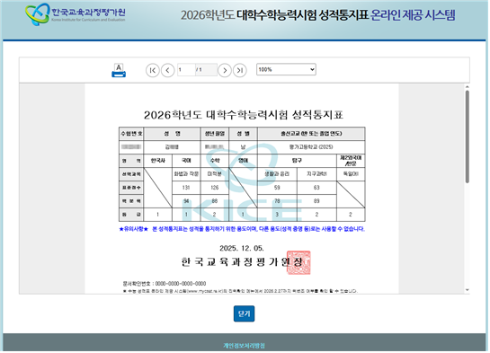Click the report title 2026학년도 대학수학능력시험 성적통지표
The height and width of the screenshot is (353, 490).
[x=244, y=115]
